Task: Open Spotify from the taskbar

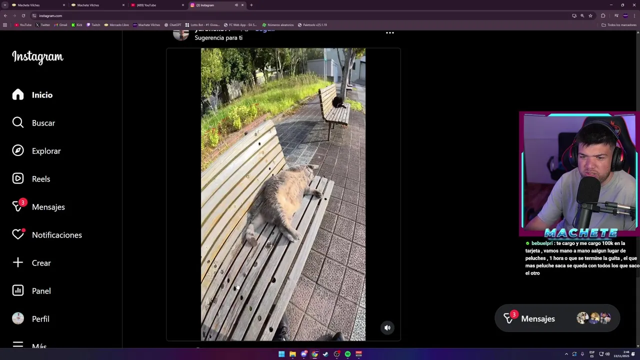Action: coord(347,354)
